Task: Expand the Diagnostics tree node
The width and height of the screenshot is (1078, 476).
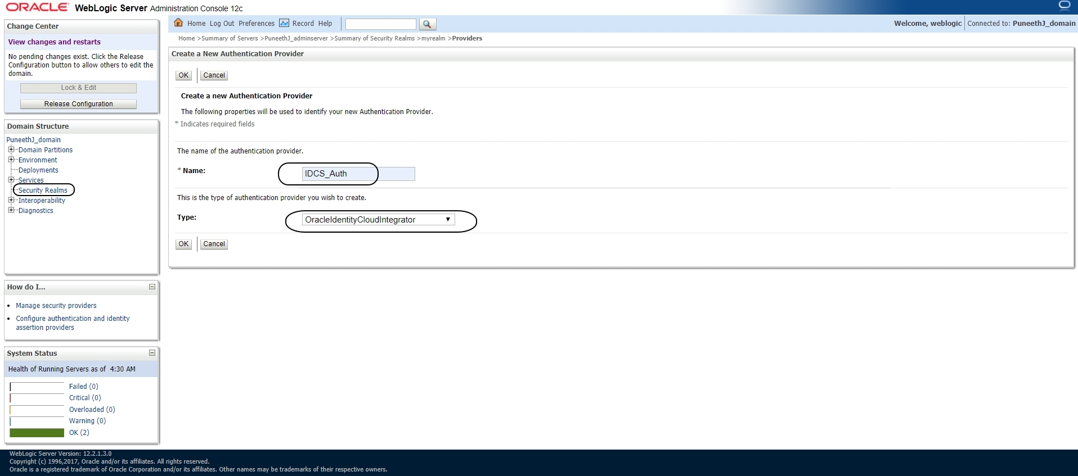Action: click(x=11, y=210)
